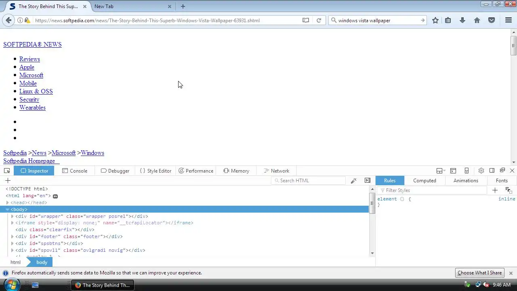The width and height of the screenshot is (517, 291).
Task: Open the Linux & OSS link
Action: [x=36, y=91]
